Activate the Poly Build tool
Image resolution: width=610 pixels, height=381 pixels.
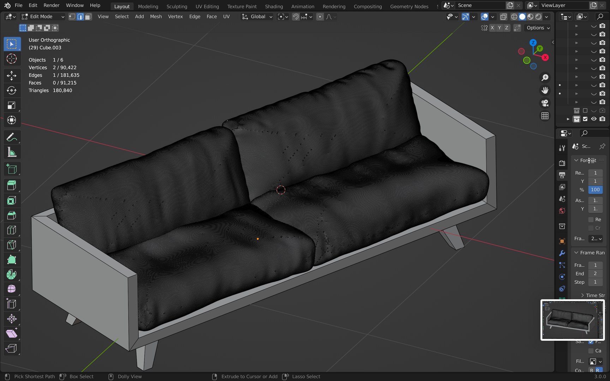12,260
